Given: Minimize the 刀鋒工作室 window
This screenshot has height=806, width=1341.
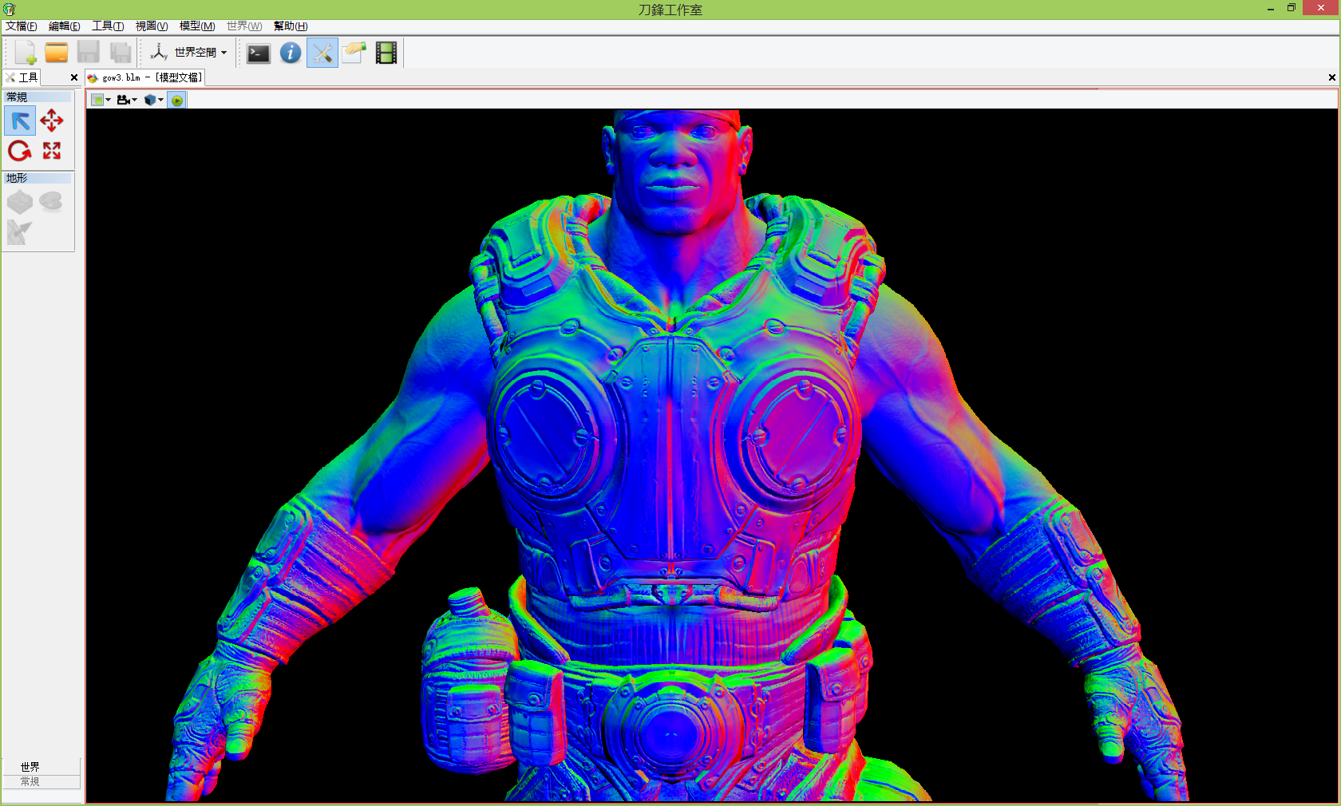Looking at the screenshot, I should pyautogui.click(x=1271, y=9).
